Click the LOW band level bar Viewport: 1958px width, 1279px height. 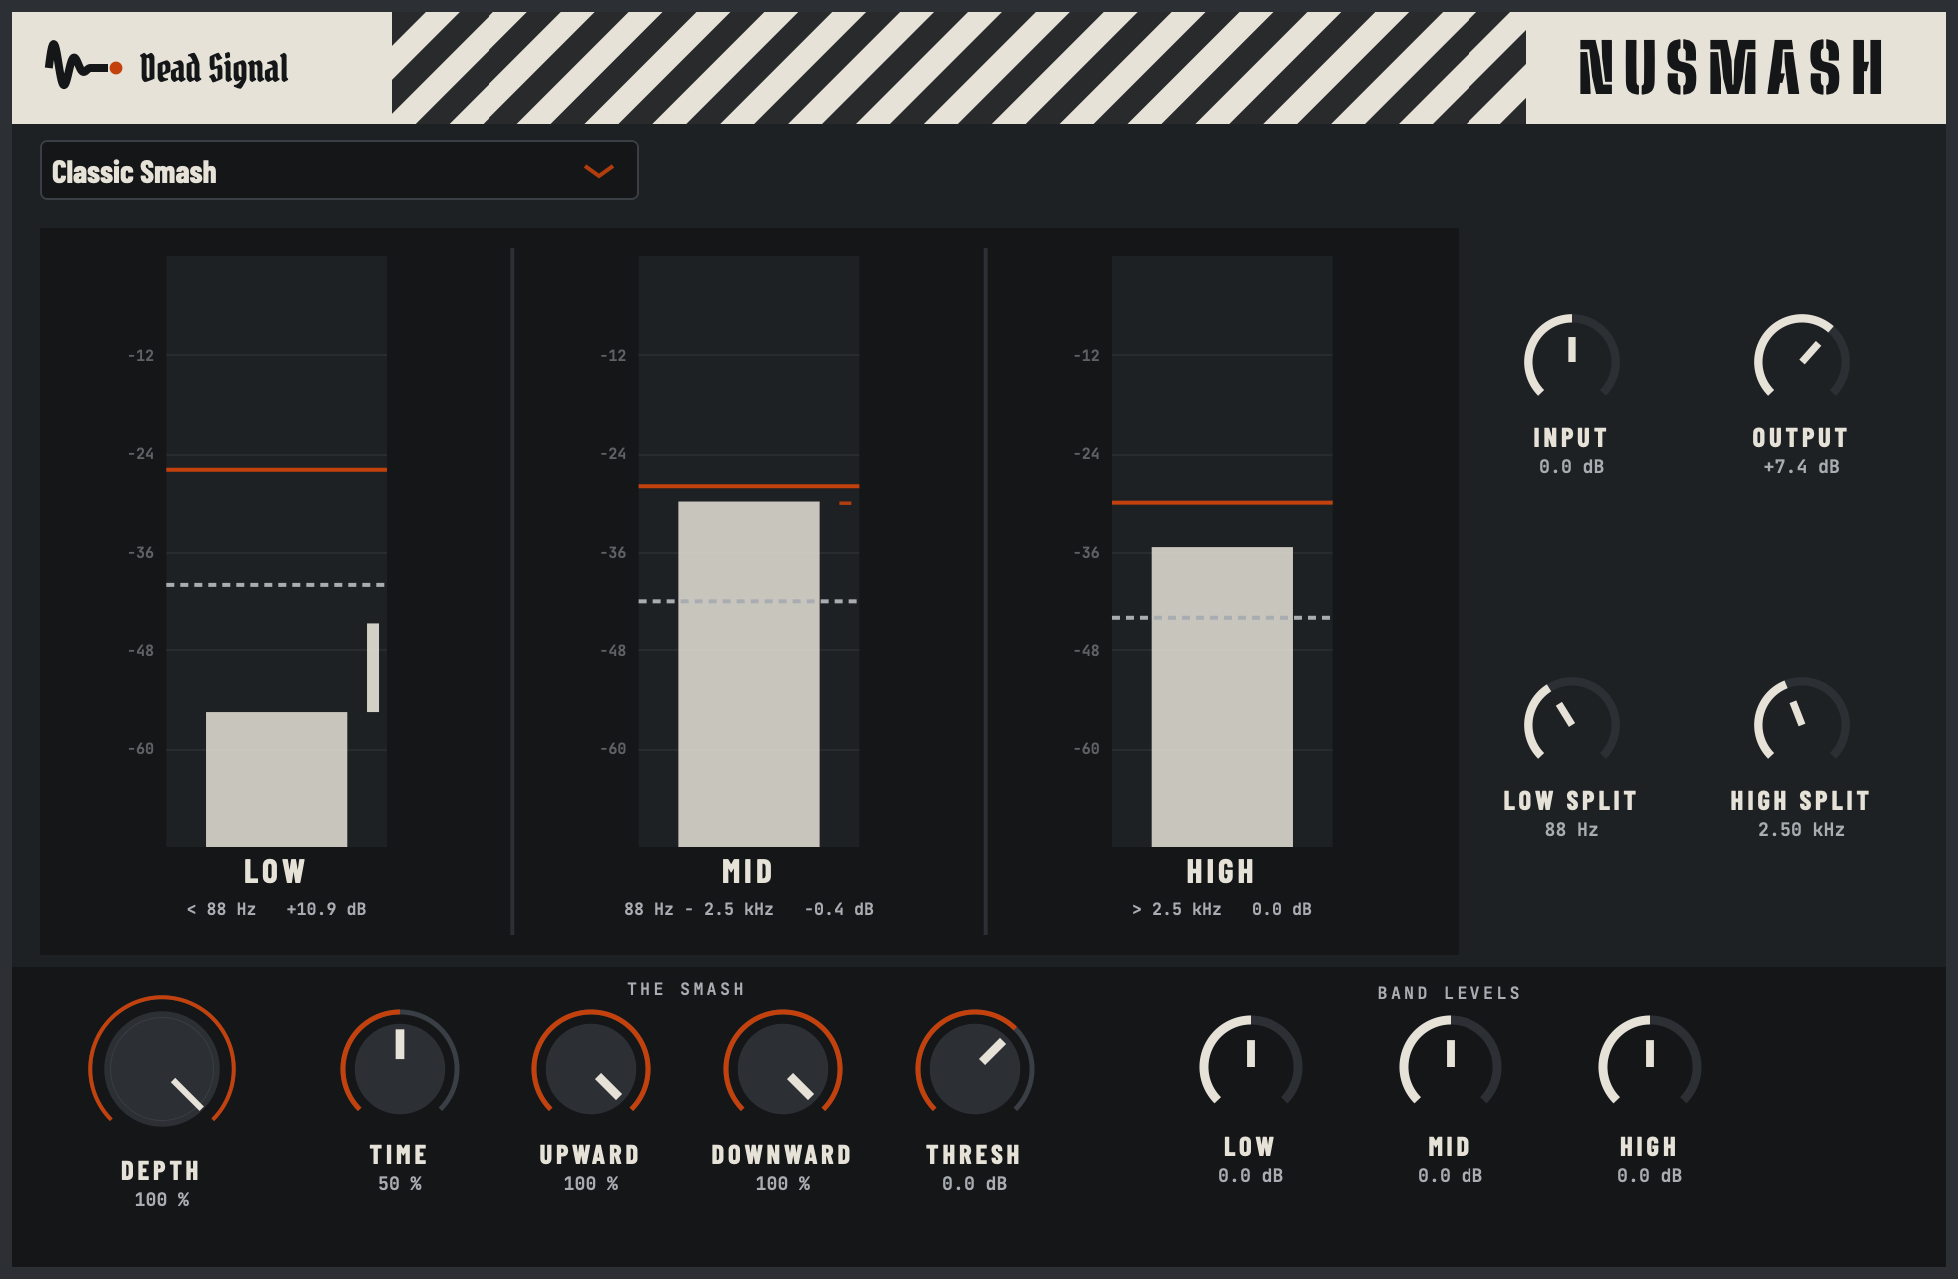tap(276, 779)
